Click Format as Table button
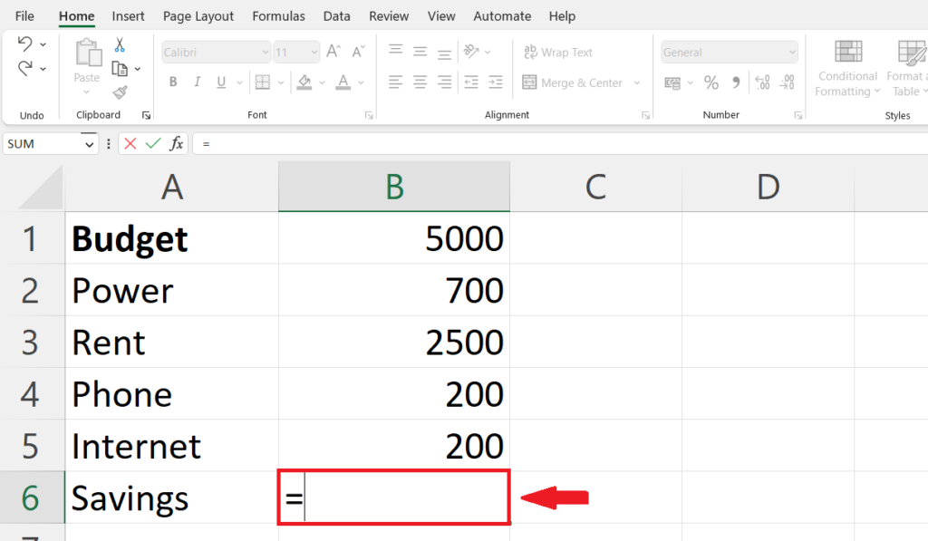The image size is (928, 541). tap(907, 68)
